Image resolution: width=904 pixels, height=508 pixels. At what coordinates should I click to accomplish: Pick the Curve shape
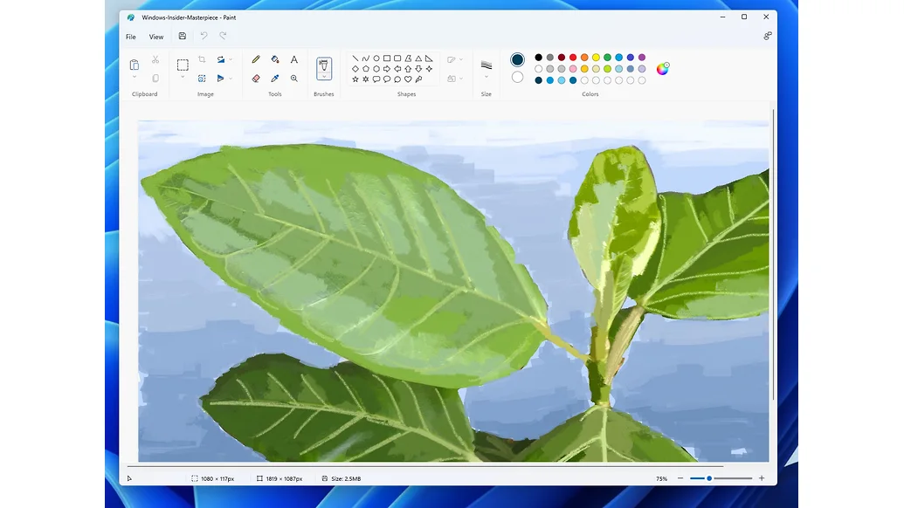[x=365, y=58]
